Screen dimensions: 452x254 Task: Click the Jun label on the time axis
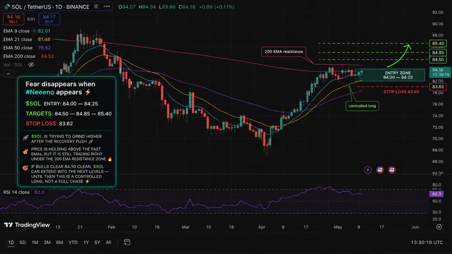[x=415, y=227]
